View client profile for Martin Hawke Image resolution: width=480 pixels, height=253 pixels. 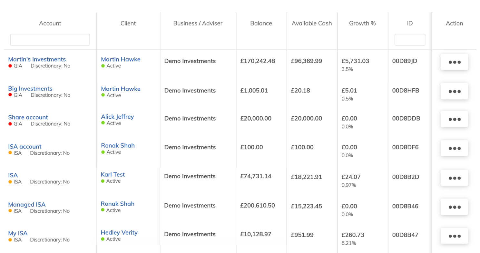(121, 59)
